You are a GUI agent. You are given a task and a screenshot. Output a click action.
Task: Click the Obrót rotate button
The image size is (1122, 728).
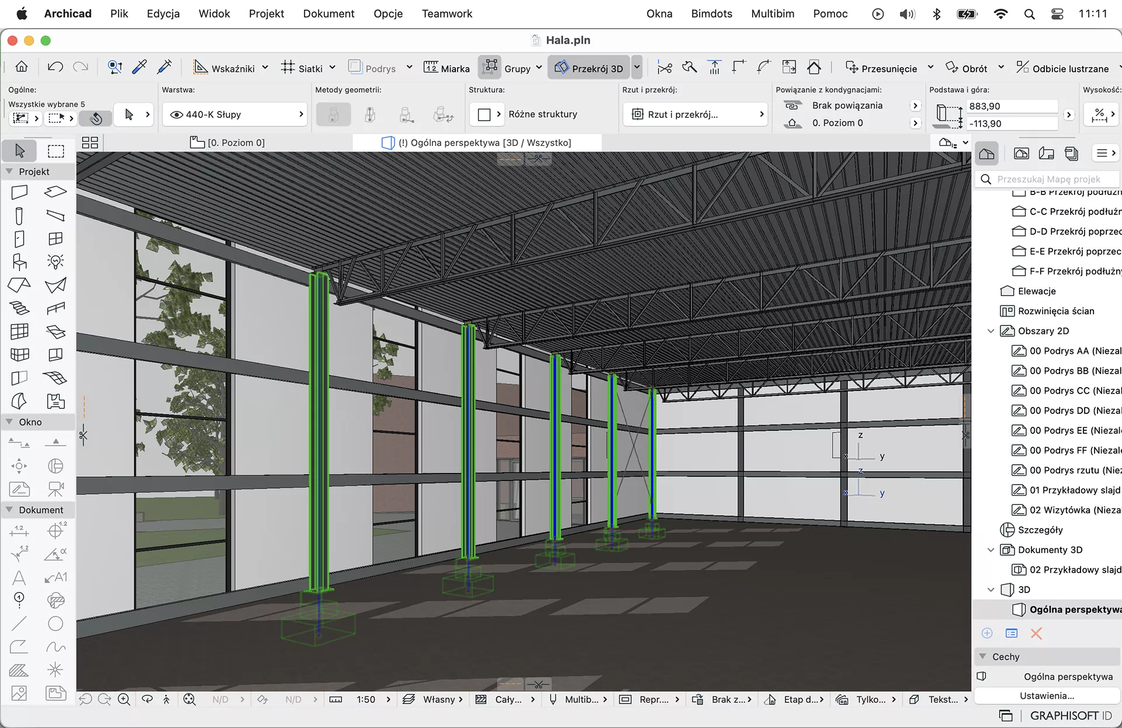coord(967,68)
